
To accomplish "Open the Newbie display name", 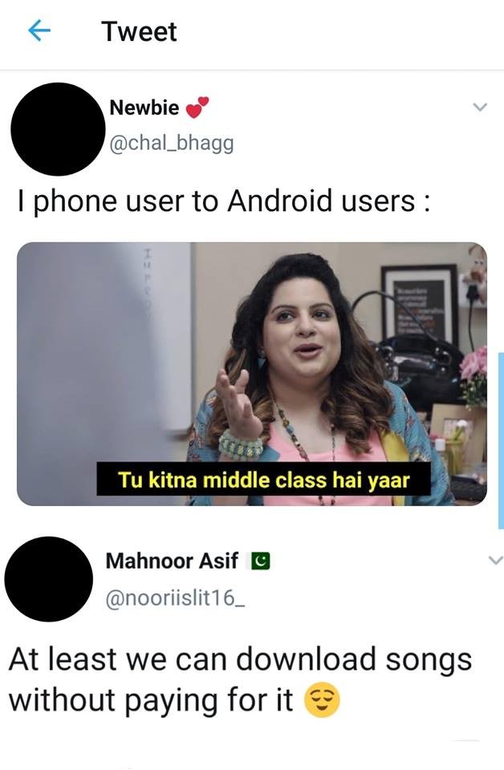I will pyautogui.click(x=144, y=107).
